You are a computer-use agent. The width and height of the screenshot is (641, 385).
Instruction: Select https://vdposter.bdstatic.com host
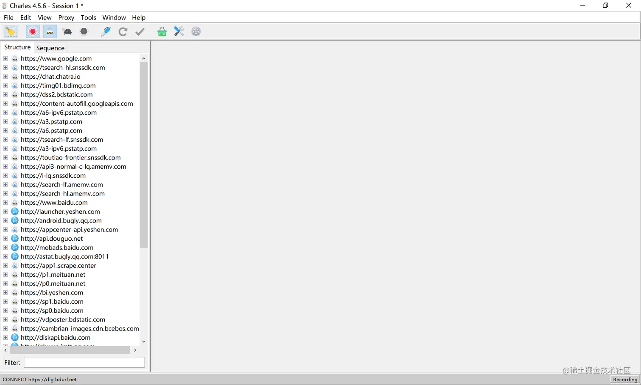click(63, 319)
